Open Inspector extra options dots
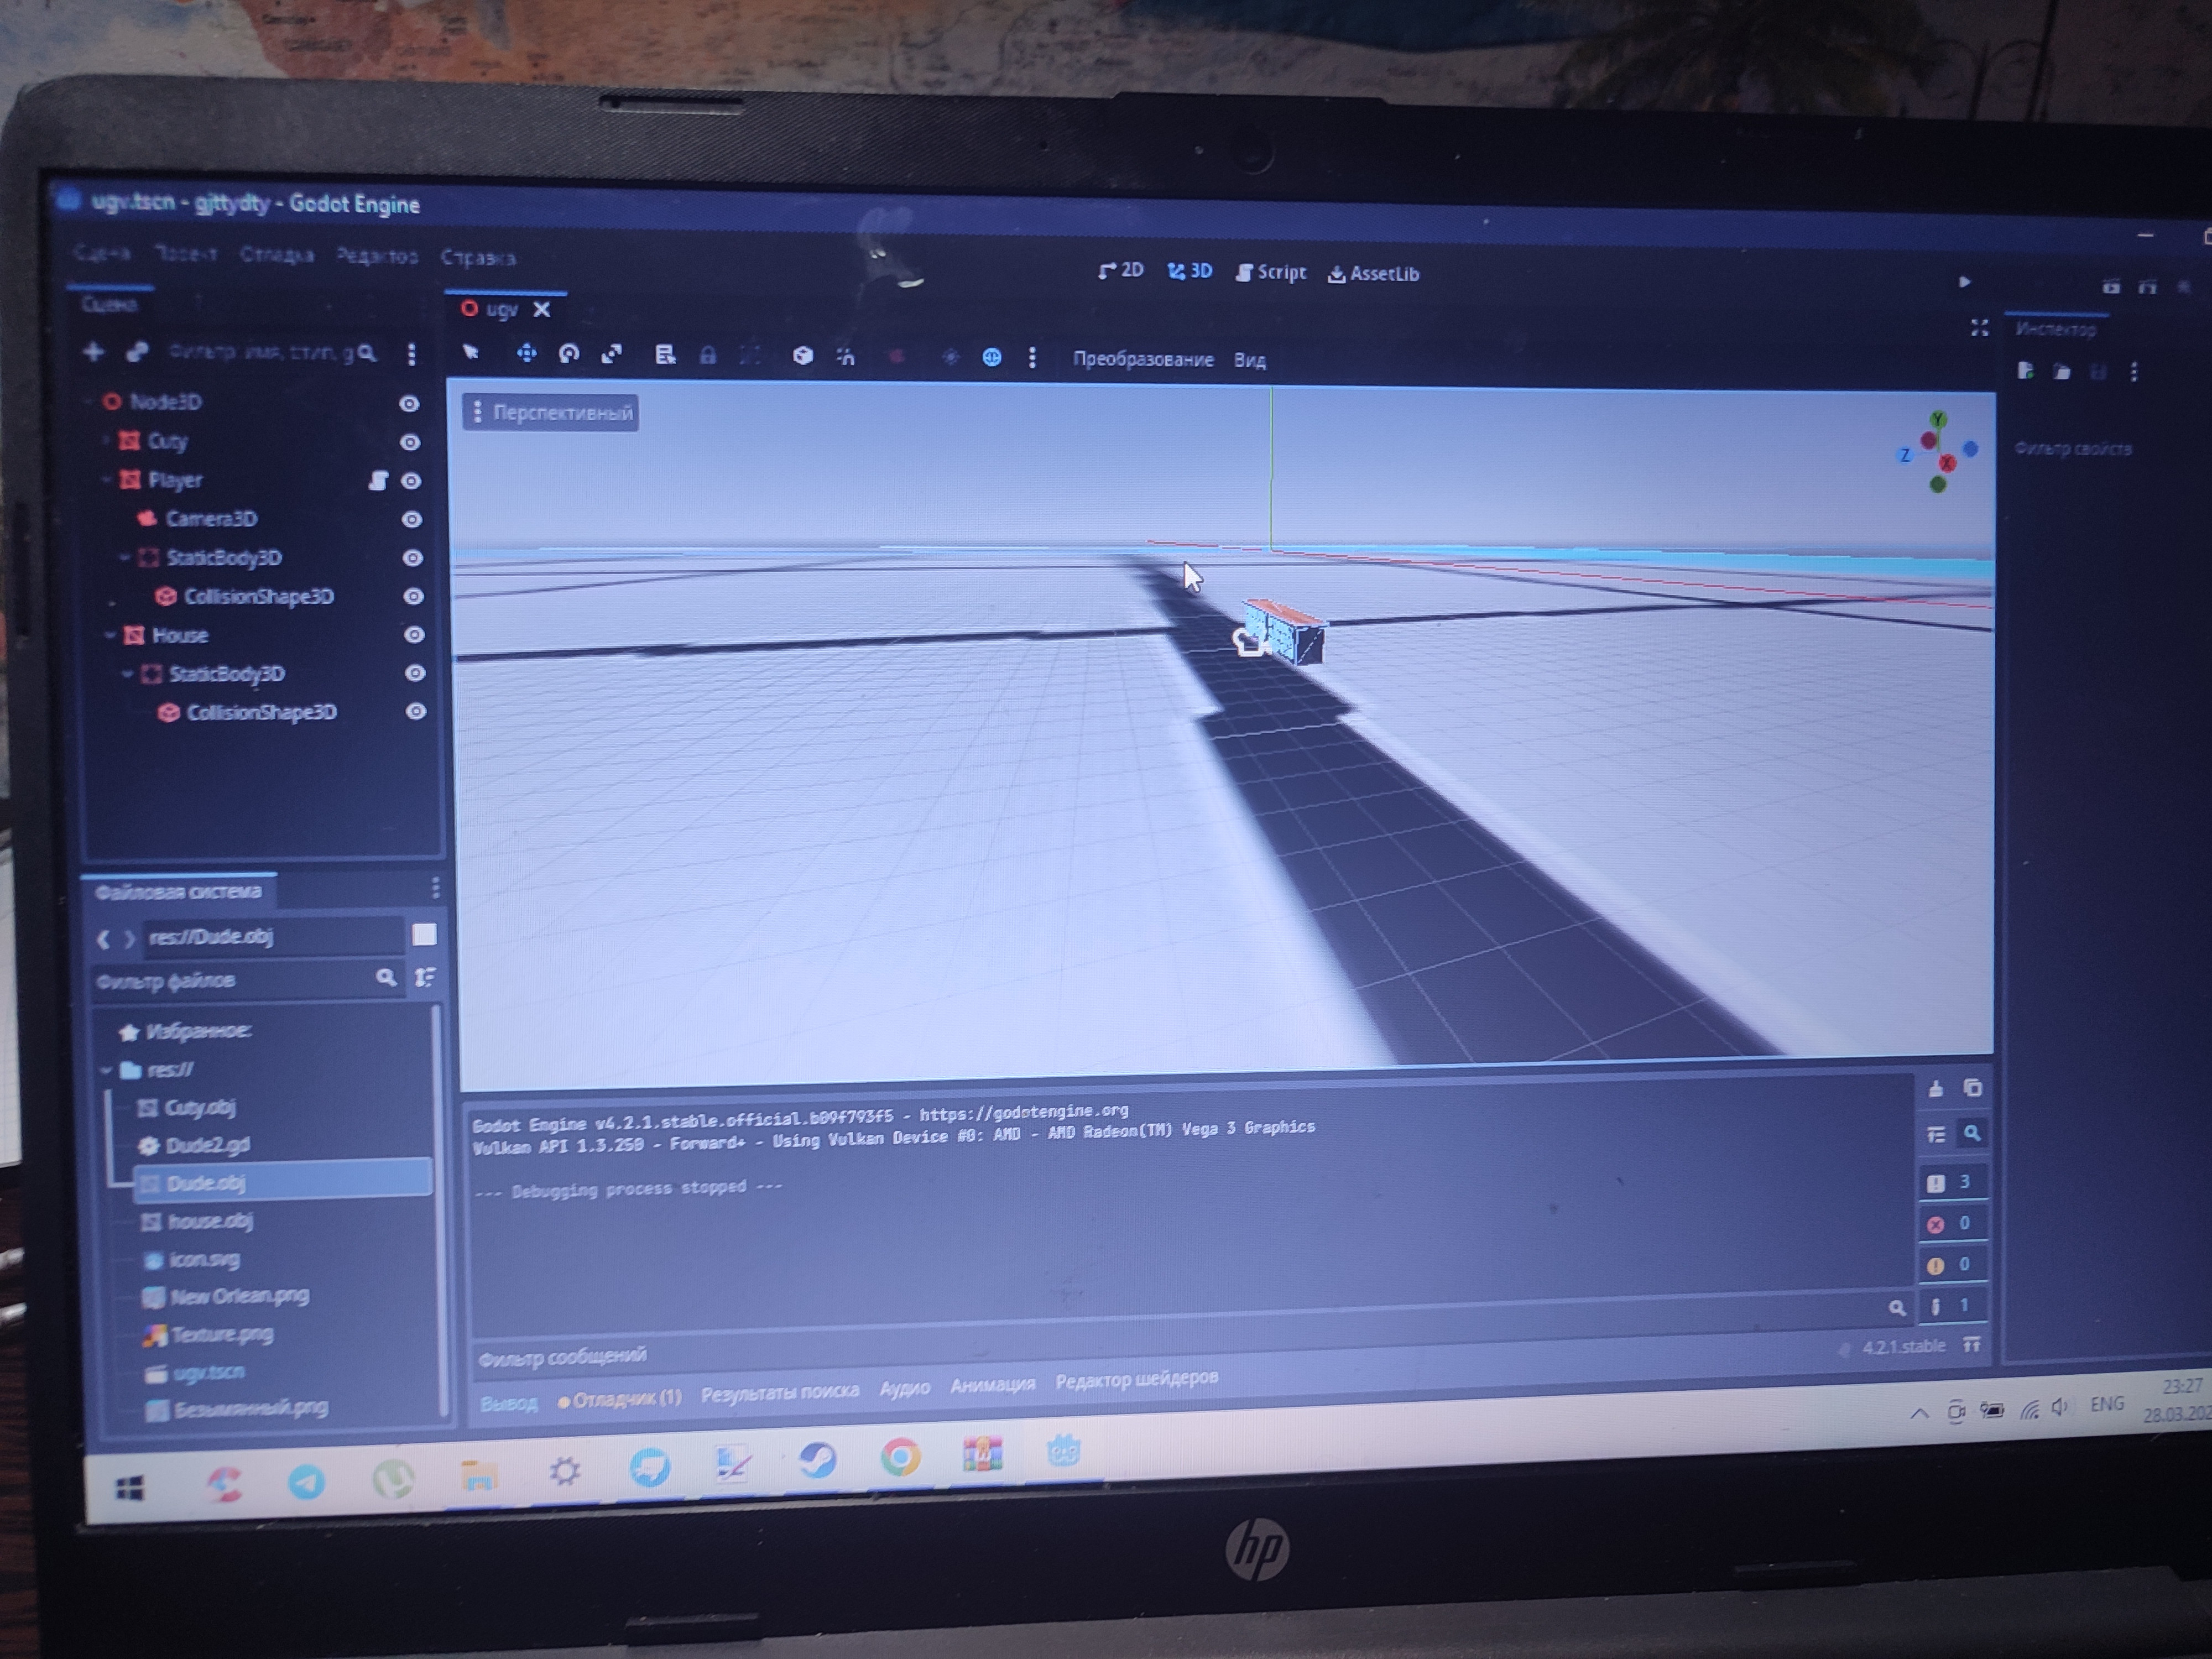 coord(2134,373)
